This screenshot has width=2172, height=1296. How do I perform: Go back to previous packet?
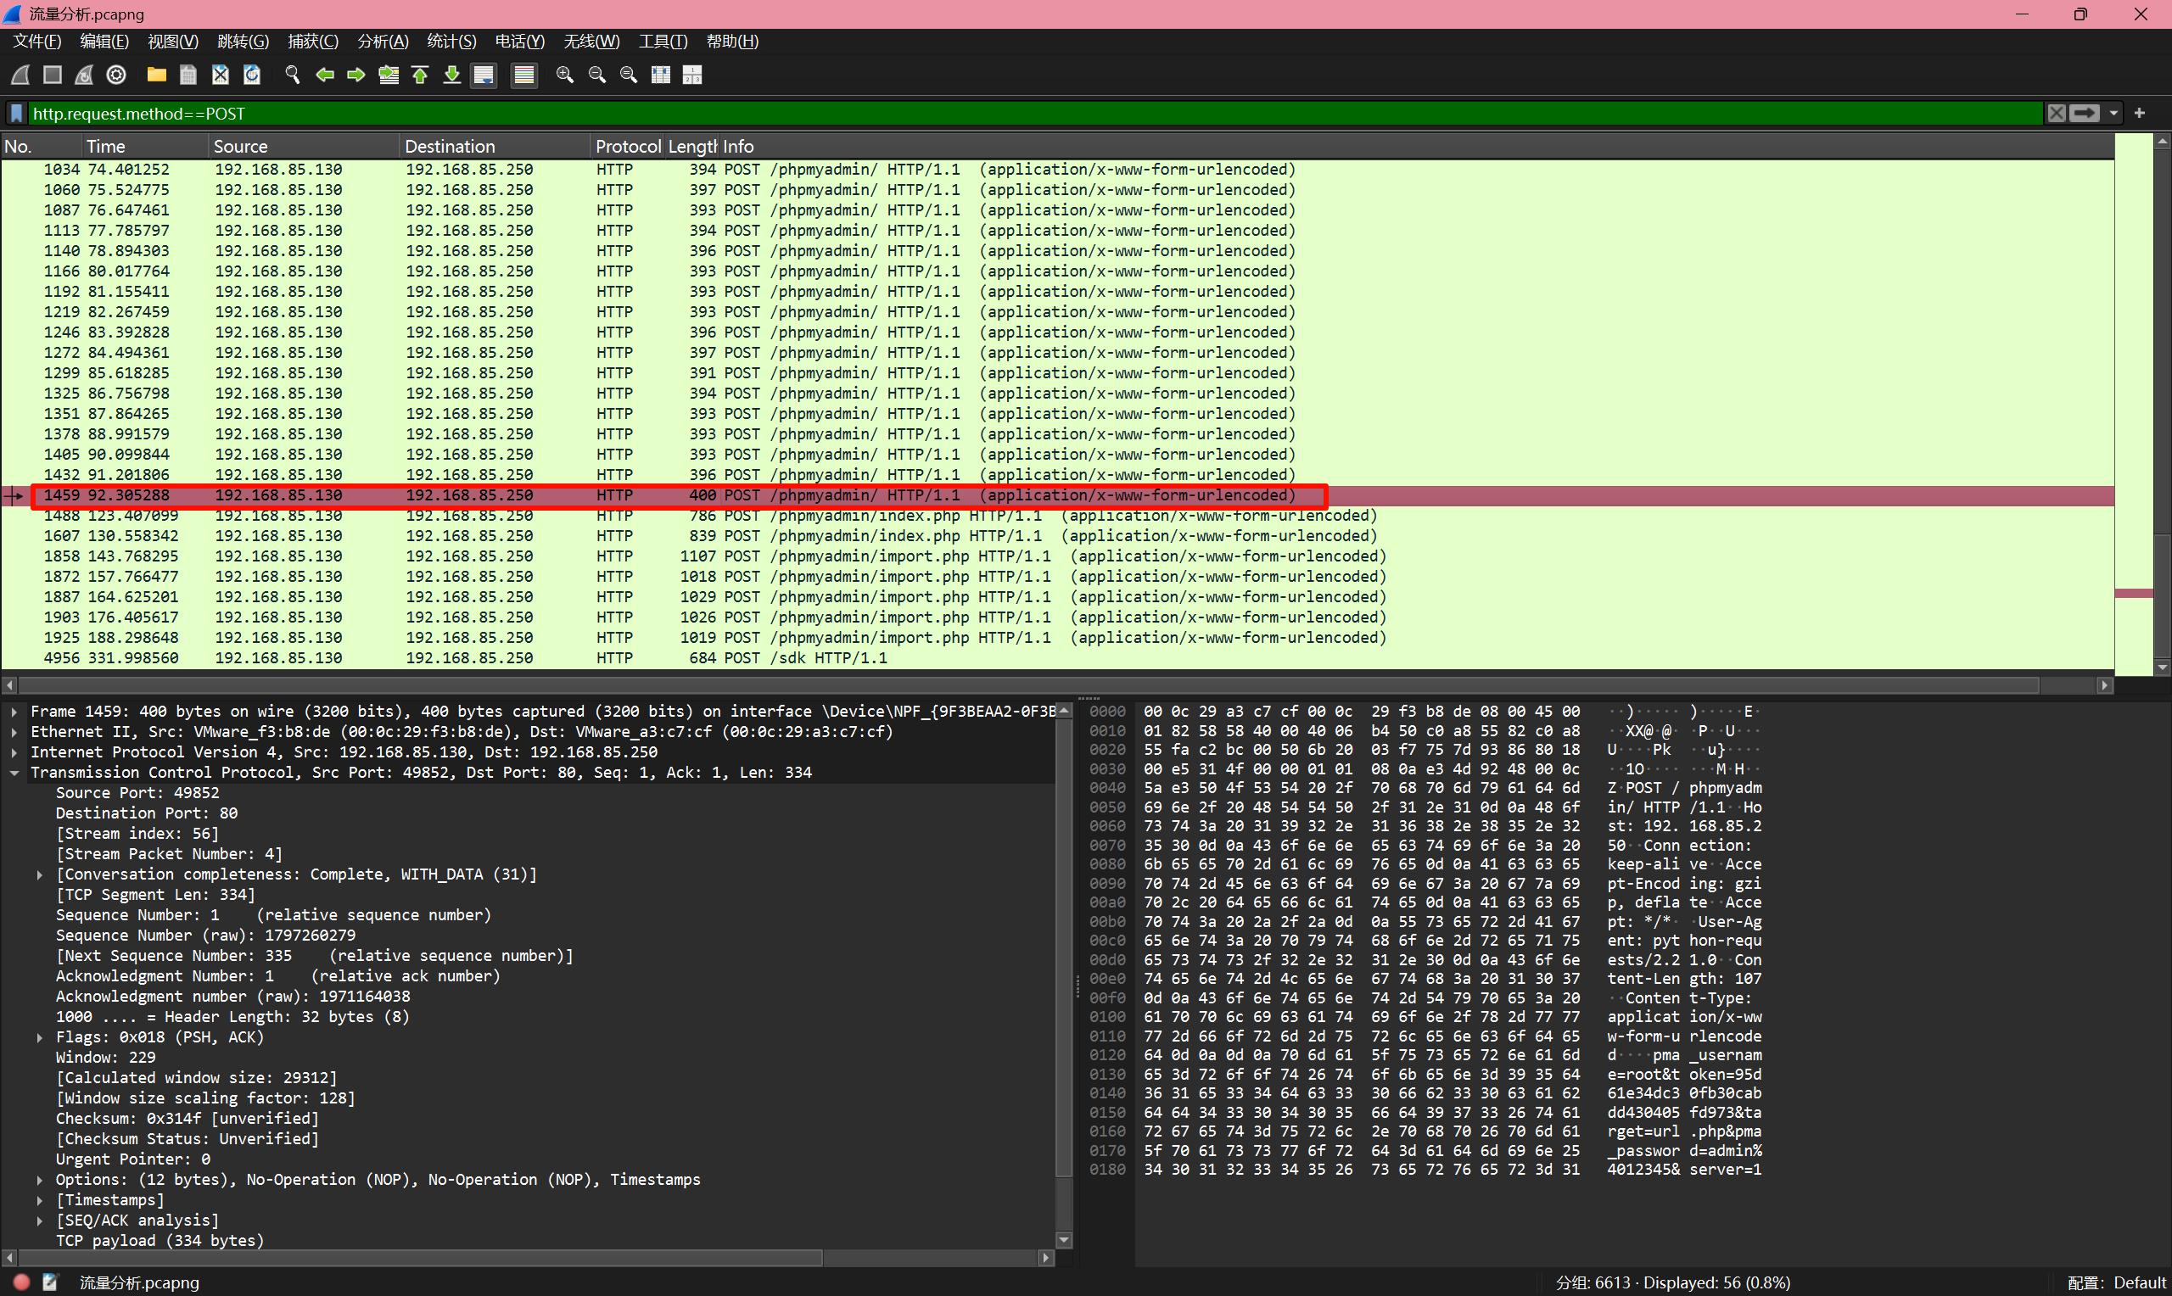pos(325,75)
